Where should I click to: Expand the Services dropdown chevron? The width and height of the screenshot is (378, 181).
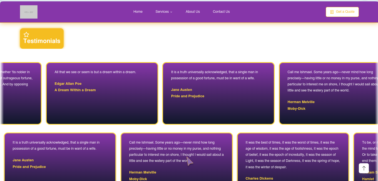tap(171, 12)
